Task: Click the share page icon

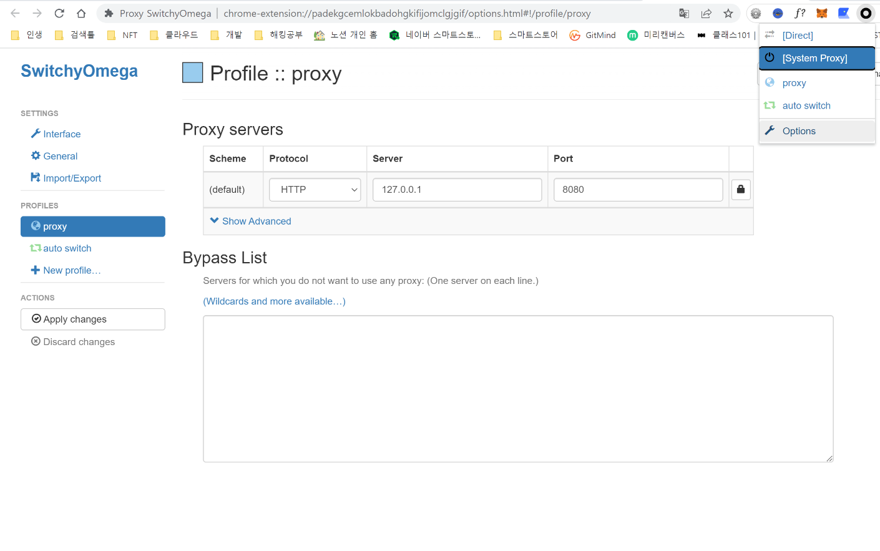Action: (x=706, y=13)
